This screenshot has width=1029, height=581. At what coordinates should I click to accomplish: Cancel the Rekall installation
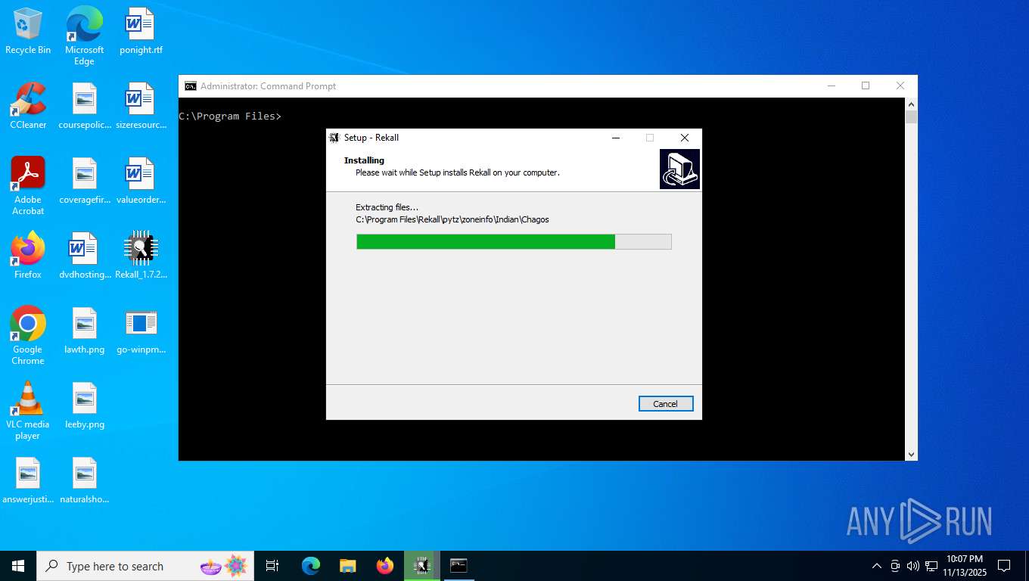pos(666,404)
